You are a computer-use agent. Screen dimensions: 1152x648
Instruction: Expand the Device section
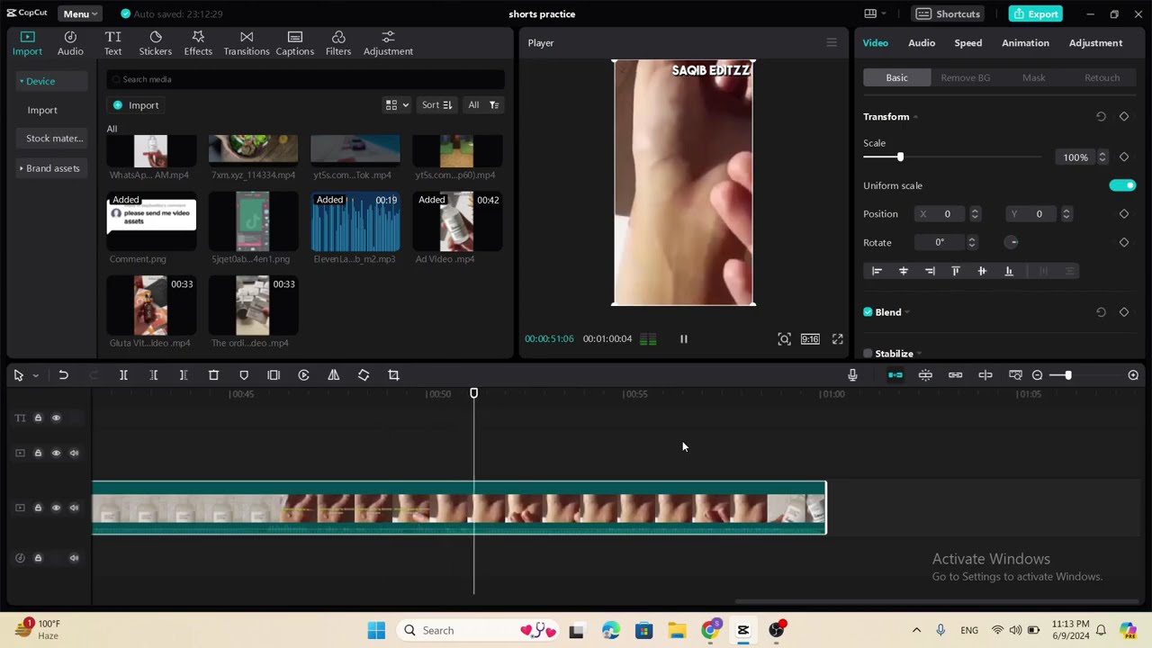coord(51,81)
